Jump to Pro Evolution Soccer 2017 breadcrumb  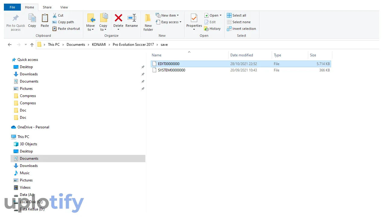tap(133, 45)
